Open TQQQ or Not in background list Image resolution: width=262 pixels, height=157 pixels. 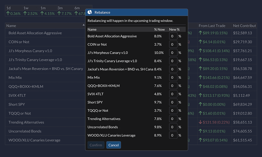pyautogui.click(x=20, y=113)
